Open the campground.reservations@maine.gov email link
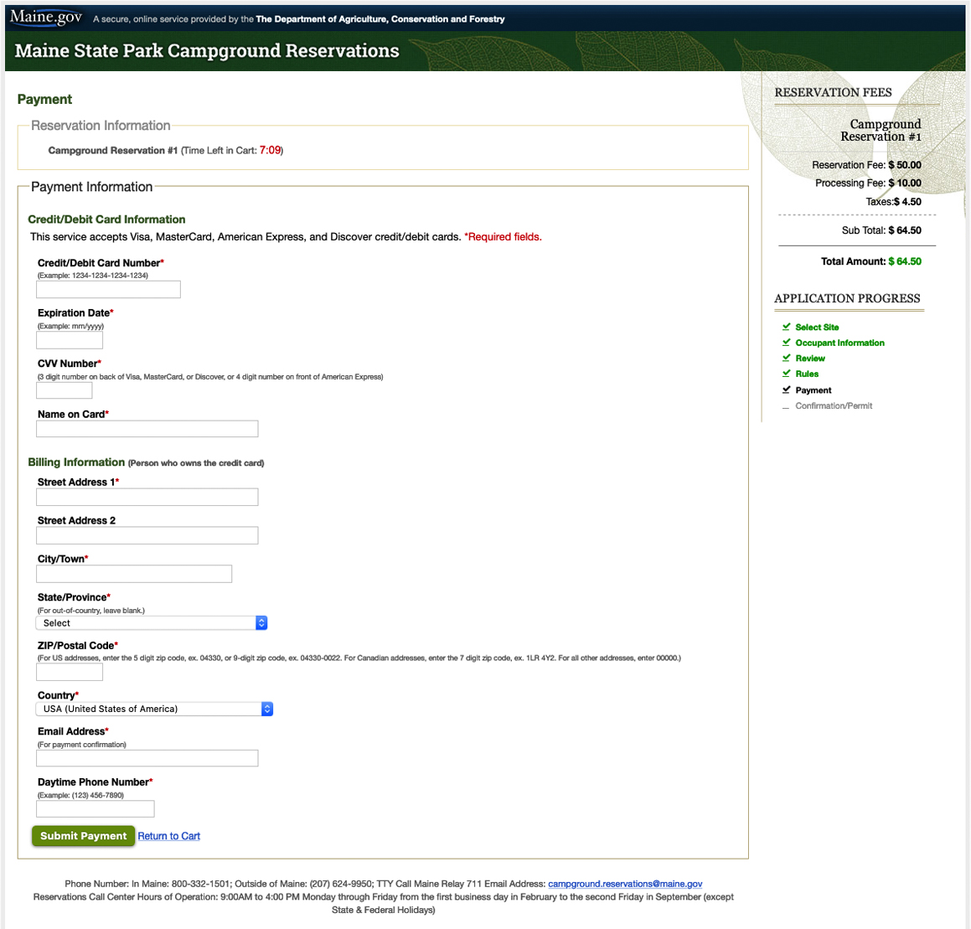This screenshot has width=971, height=929. 625,884
